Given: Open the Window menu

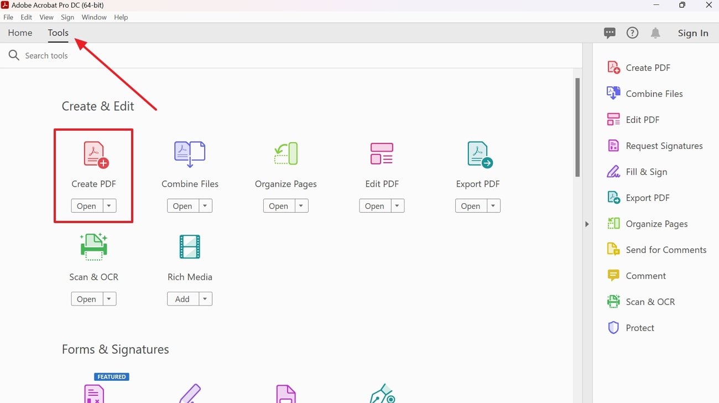Looking at the screenshot, I should [x=94, y=17].
